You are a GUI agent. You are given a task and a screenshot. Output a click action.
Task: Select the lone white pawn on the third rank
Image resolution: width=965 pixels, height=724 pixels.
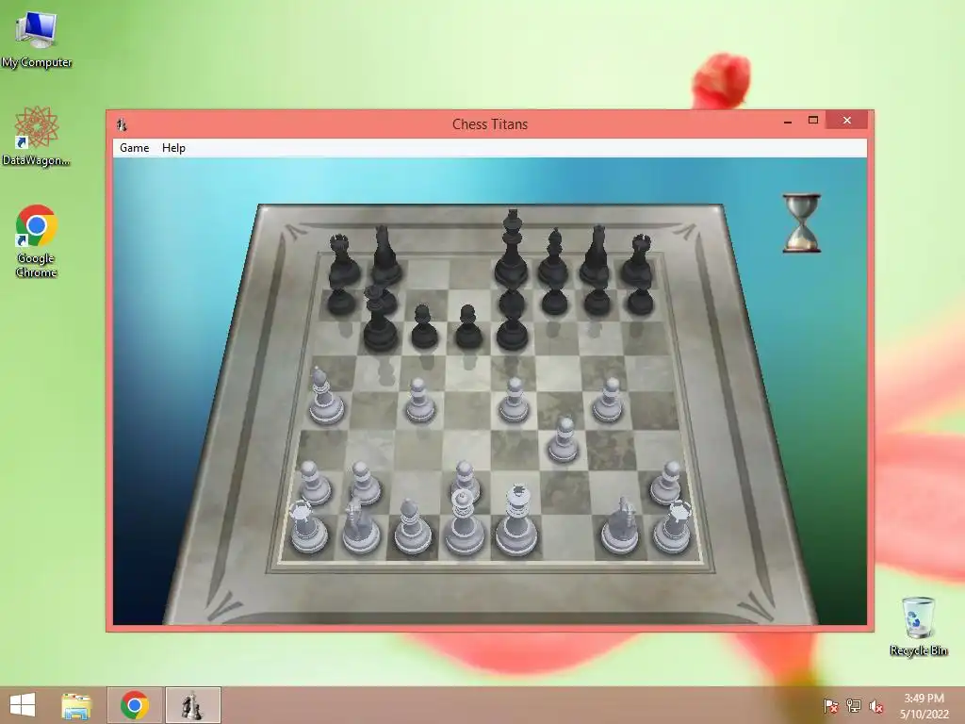(x=563, y=439)
